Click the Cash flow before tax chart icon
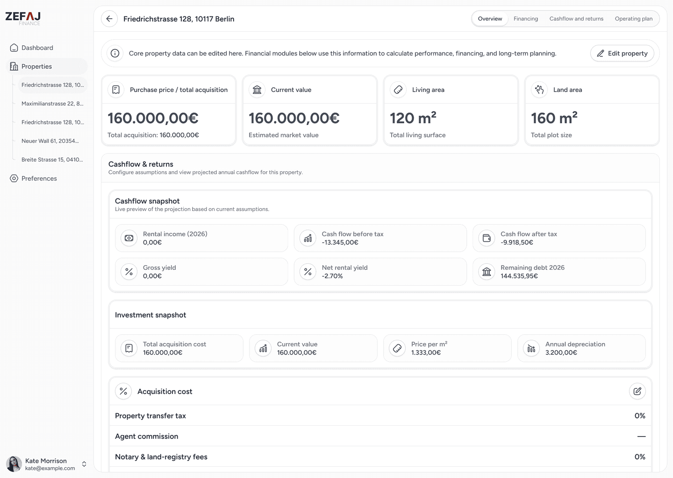The height and width of the screenshot is (478, 673). [x=308, y=238]
